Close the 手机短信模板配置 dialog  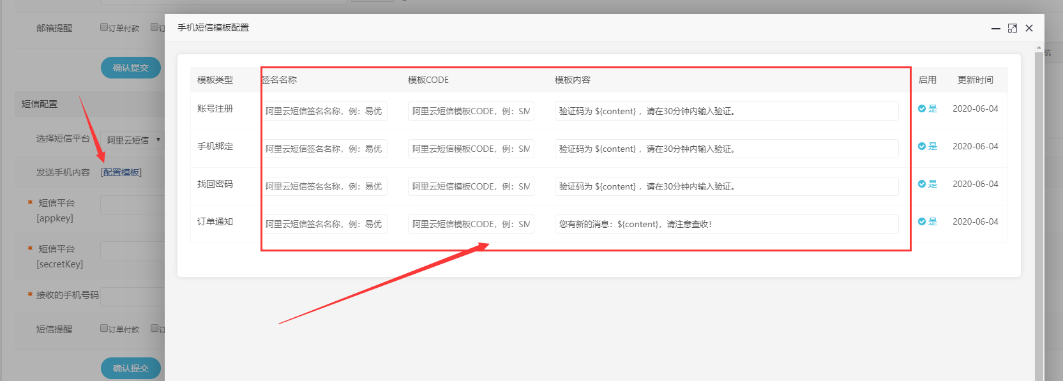click(x=1029, y=28)
